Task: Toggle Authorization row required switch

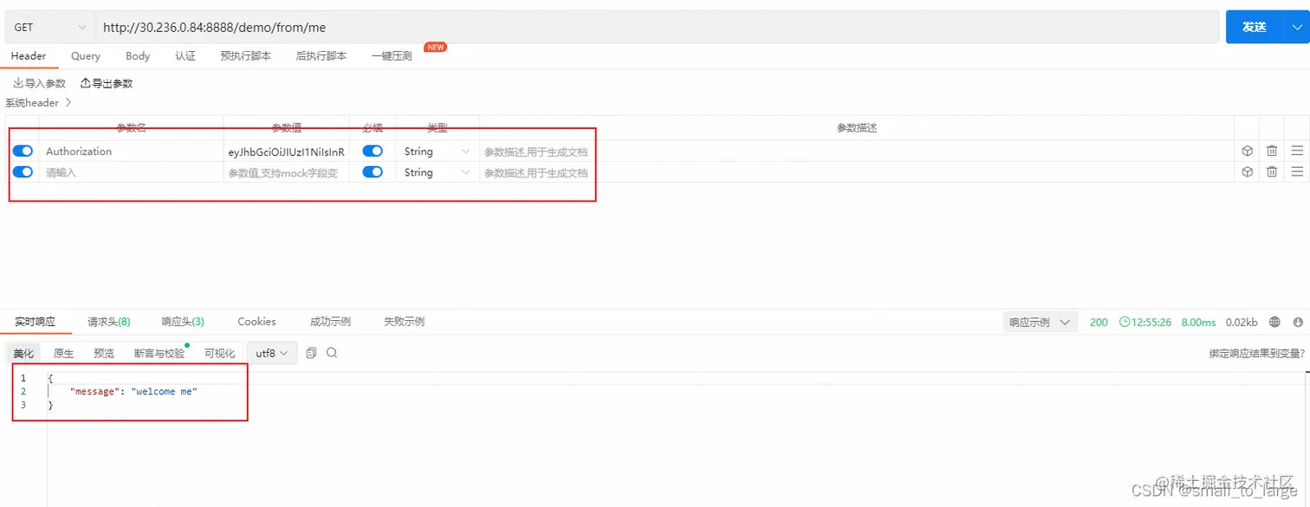Action: coord(373,151)
